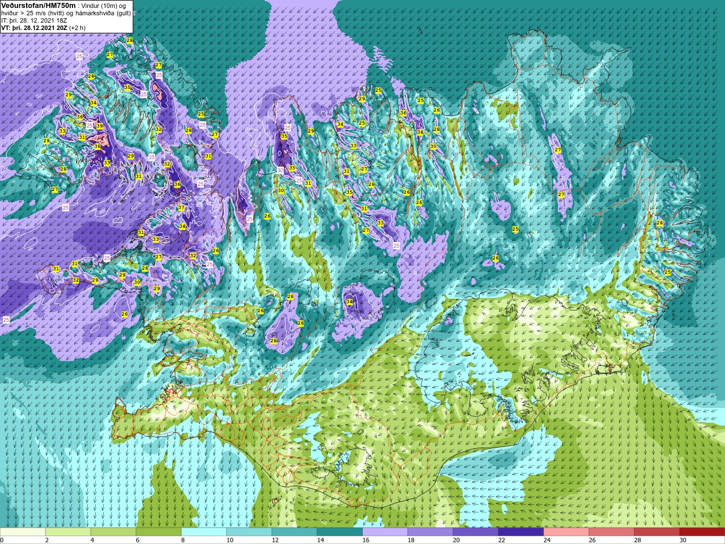Click the violet 20–22 legend swatch
This screenshot has width=725, height=544.
tap(476, 532)
